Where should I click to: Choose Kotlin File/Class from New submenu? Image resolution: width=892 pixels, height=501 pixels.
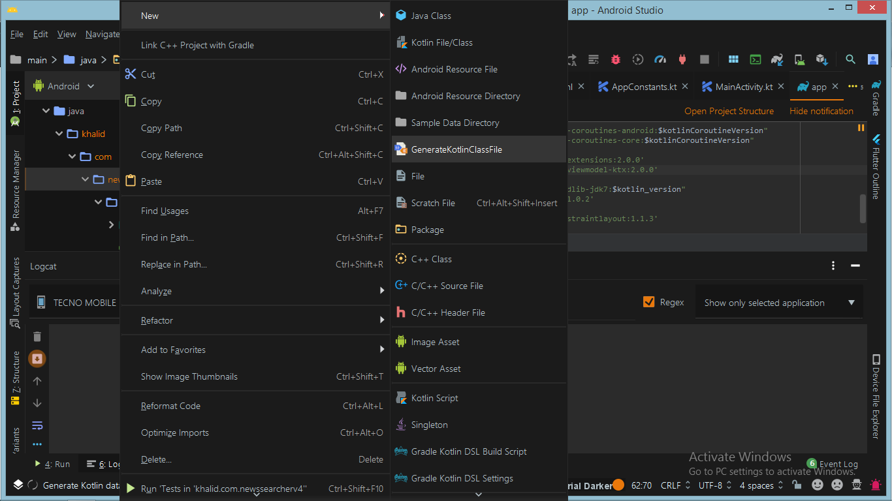click(x=479, y=42)
